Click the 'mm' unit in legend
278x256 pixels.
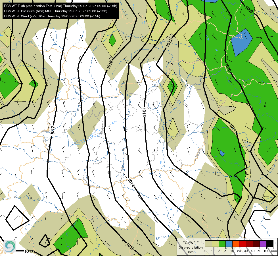(x=191, y=252)
